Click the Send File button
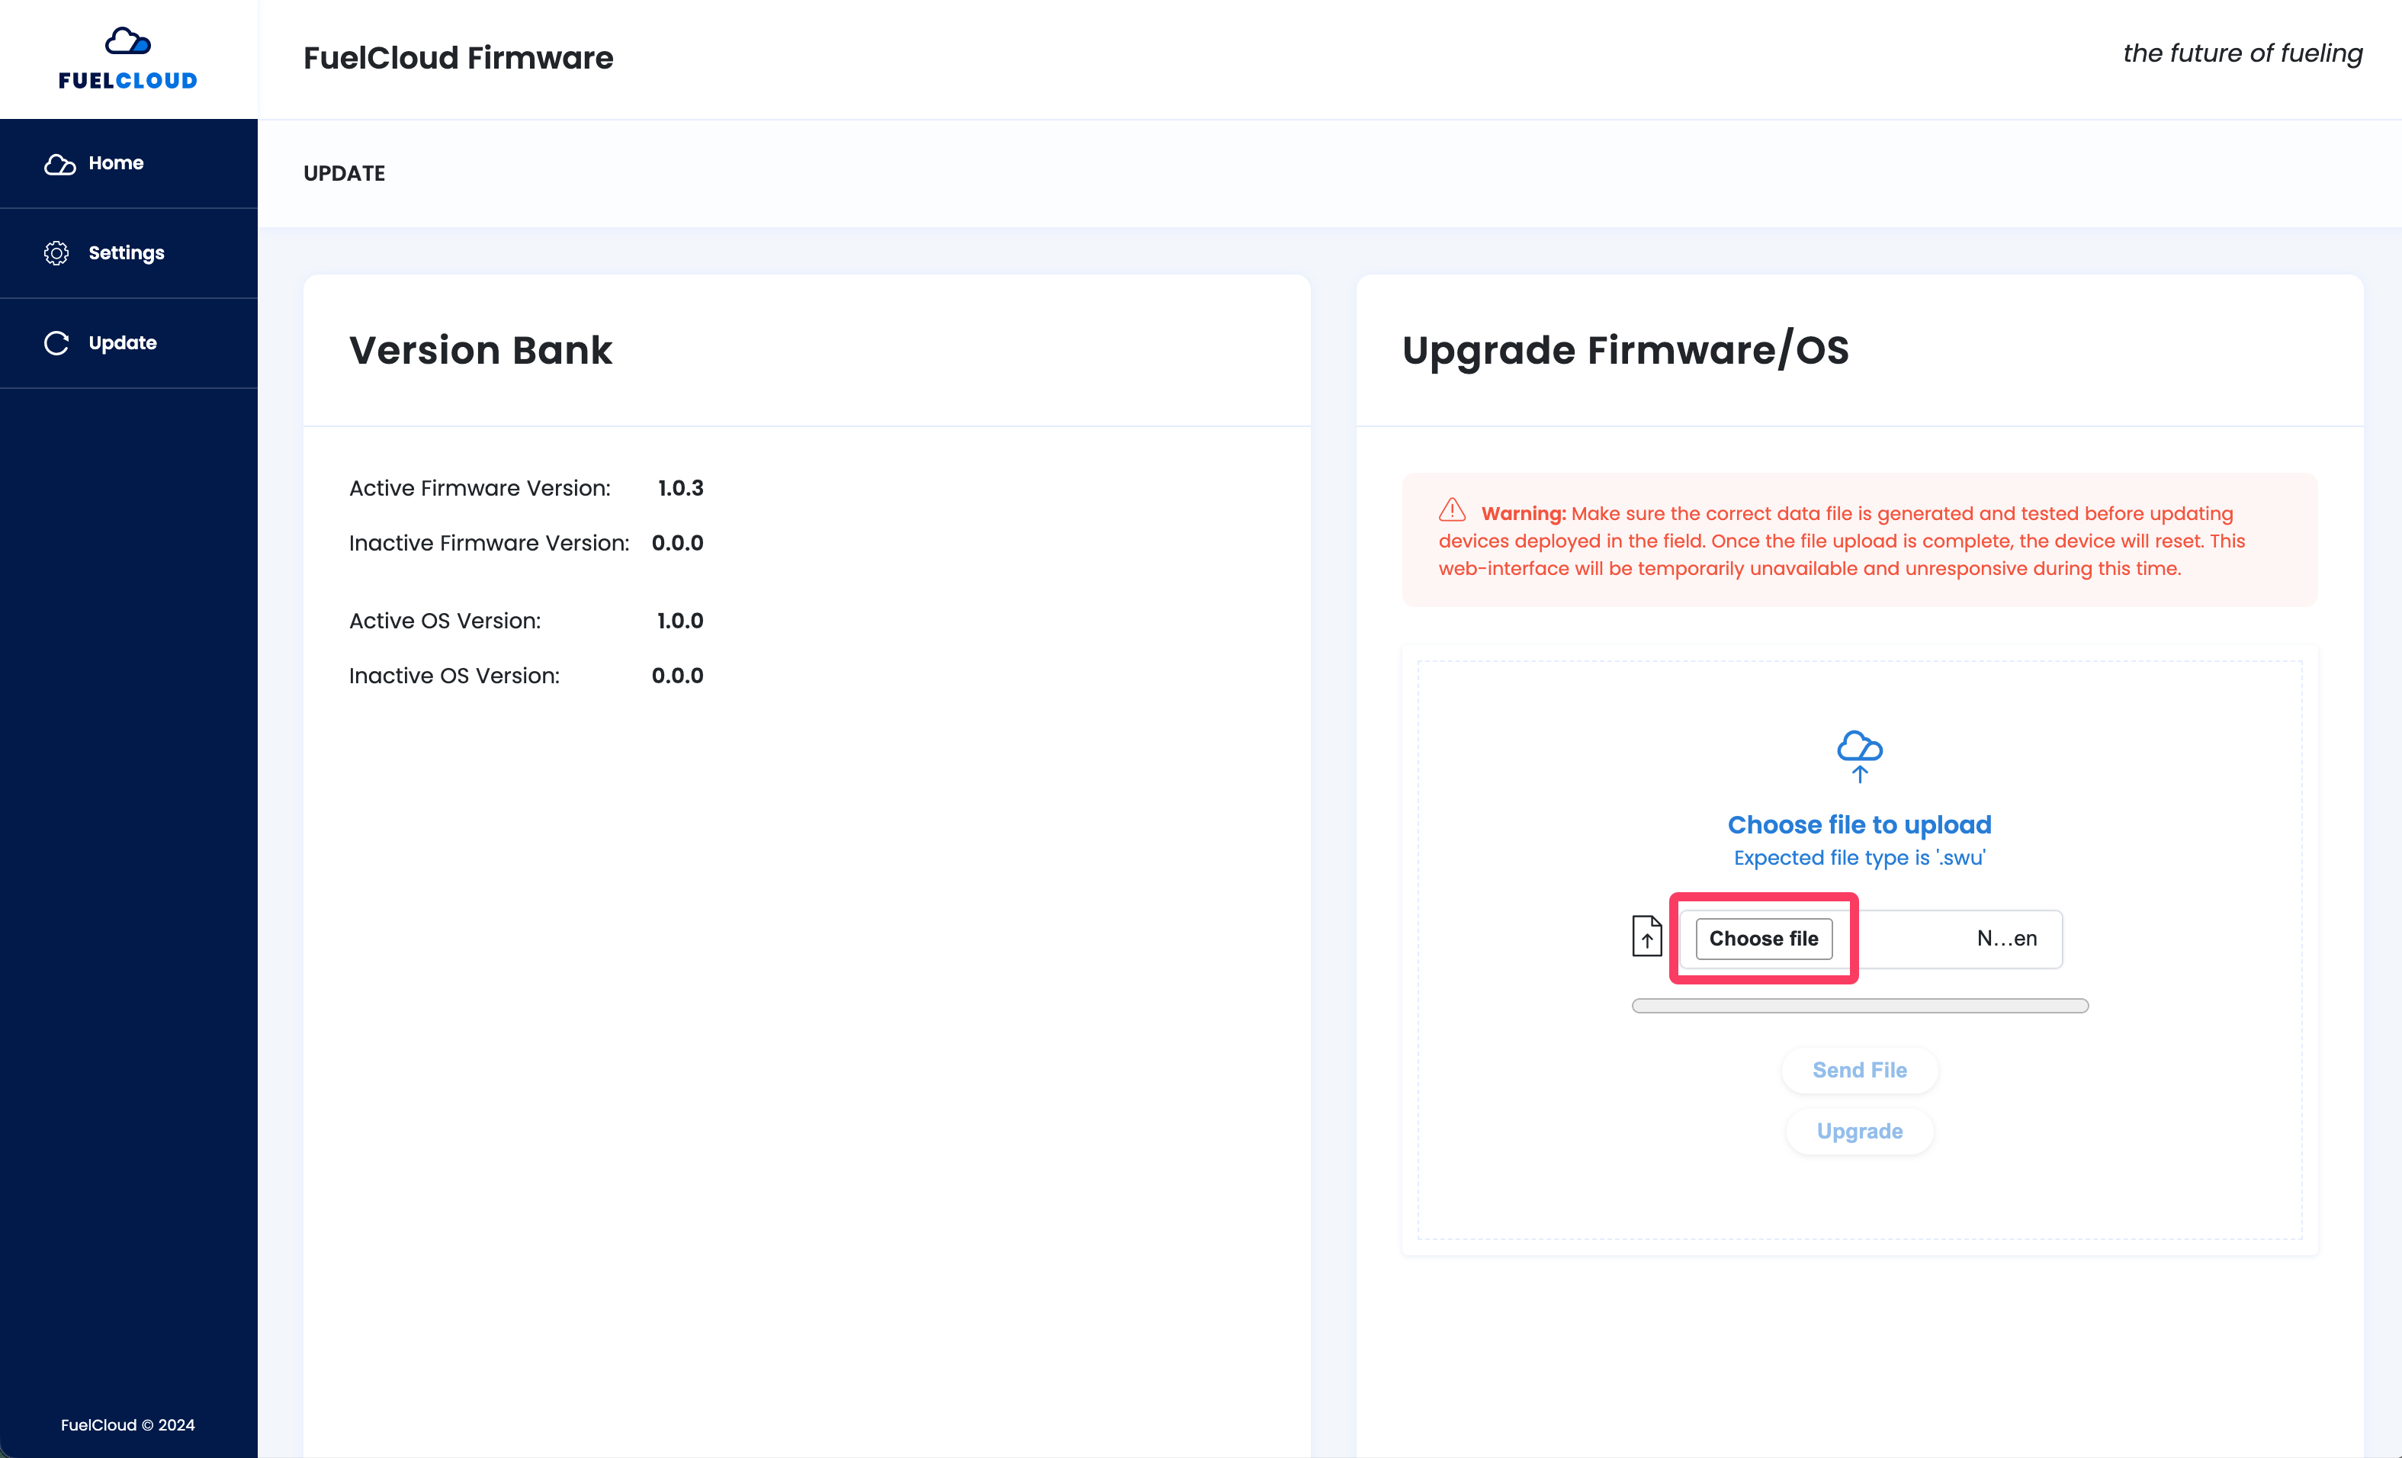The image size is (2402, 1458). click(x=1859, y=1070)
